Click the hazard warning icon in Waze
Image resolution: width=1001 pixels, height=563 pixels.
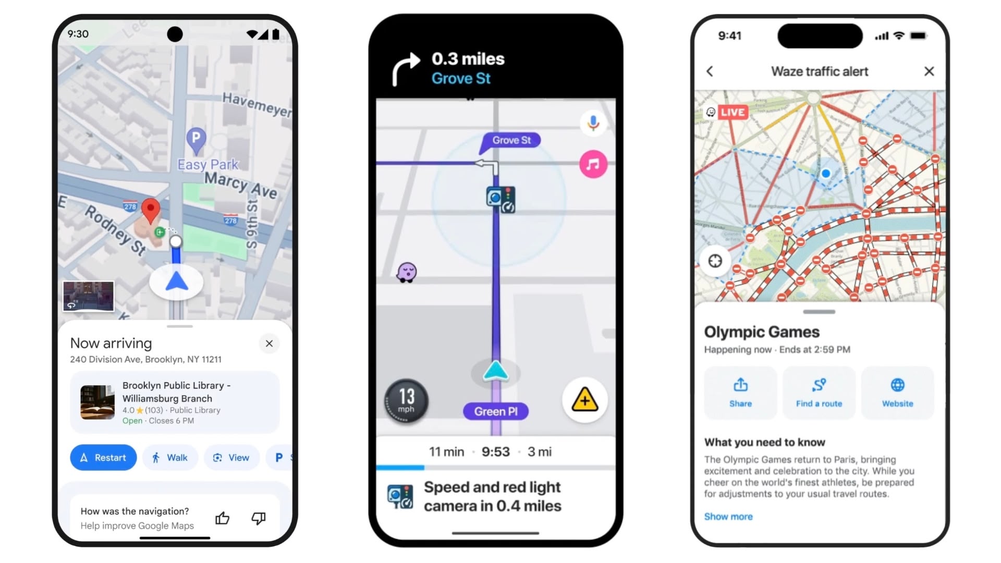(x=584, y=400)
